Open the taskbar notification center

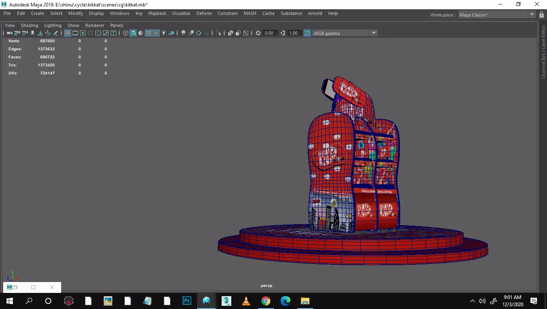pyautogui.click(x=534, y=301)
